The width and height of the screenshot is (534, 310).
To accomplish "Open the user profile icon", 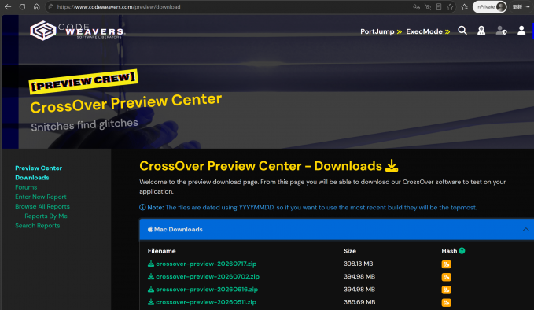I will pyautogui.click(x=521, y=31).
